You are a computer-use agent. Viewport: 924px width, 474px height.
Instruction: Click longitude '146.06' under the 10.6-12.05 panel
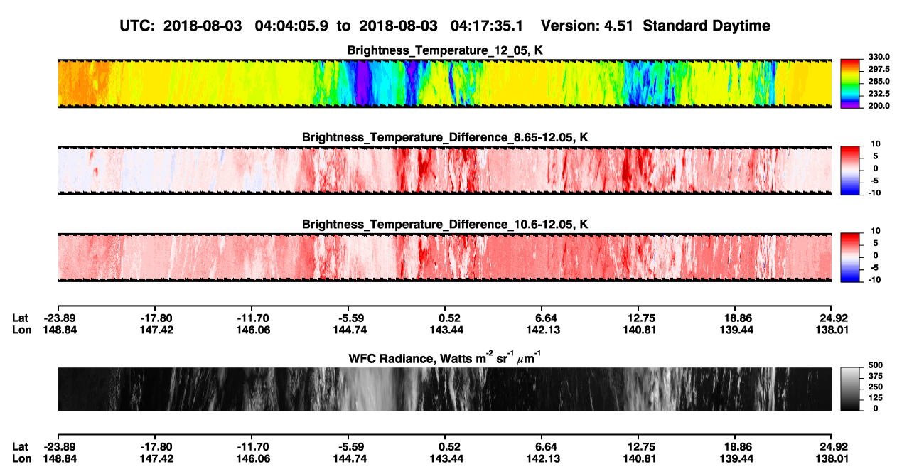[x=252, y=330]
